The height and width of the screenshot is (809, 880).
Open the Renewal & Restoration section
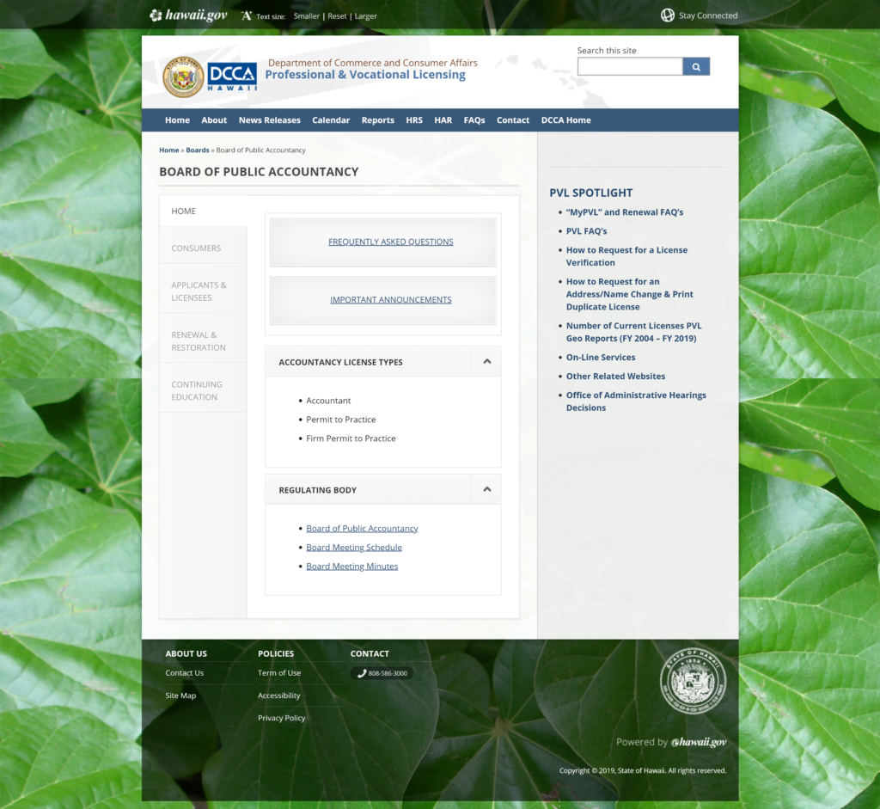[x=200, y=341]
